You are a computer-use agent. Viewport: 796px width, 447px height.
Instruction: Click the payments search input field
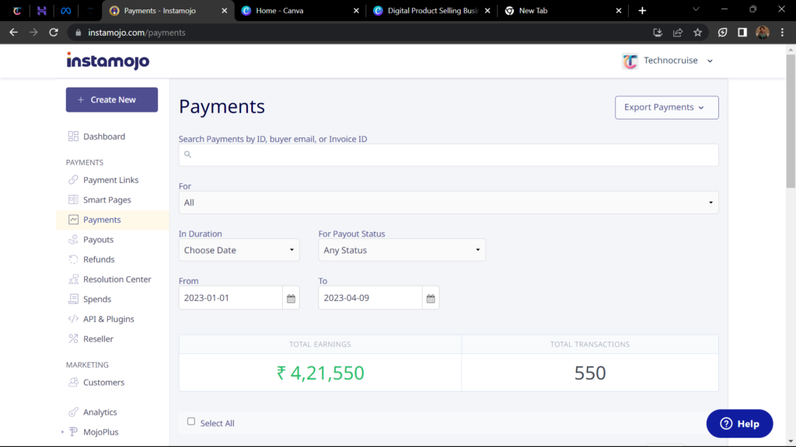449,154
